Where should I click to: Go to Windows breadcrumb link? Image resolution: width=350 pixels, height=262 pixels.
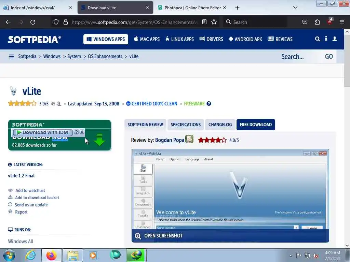[x=52, y=56]
